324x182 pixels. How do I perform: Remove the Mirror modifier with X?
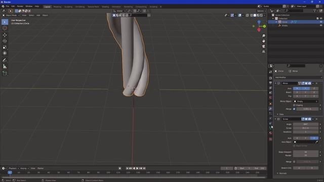click(x=316, y=83)
